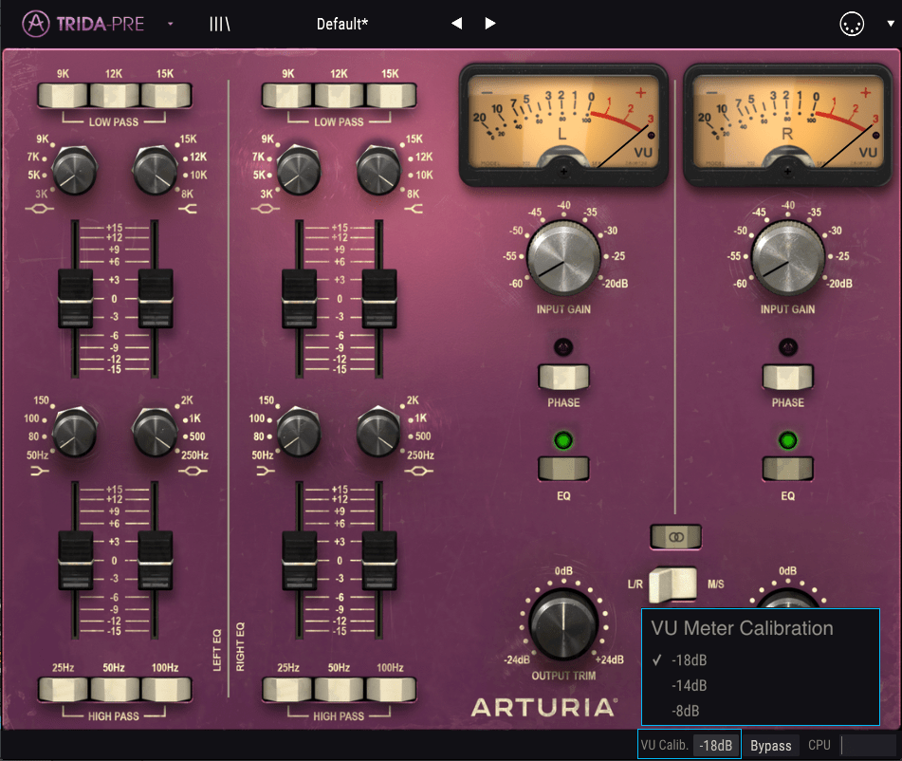Screen dimensions: 902x761
Task: Click Right EQ low shelf gain fader
Action: pyautogui.click(x=299, y=560)
